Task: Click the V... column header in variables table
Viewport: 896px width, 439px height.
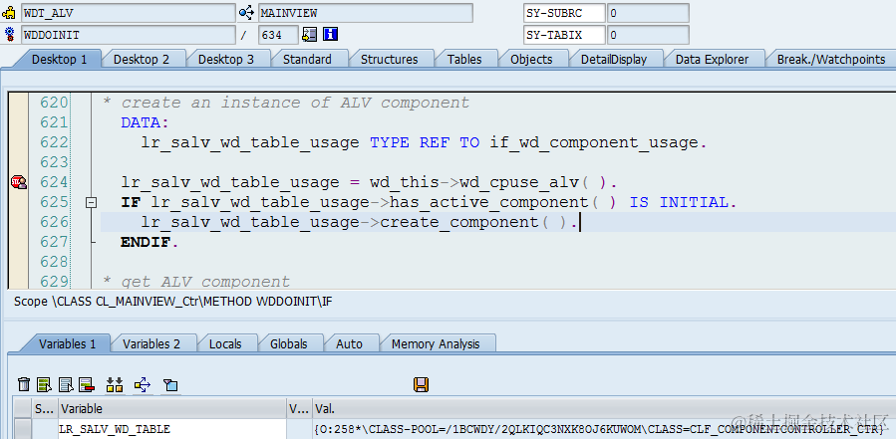Action: pyautogui.click(x=299, y=409)
